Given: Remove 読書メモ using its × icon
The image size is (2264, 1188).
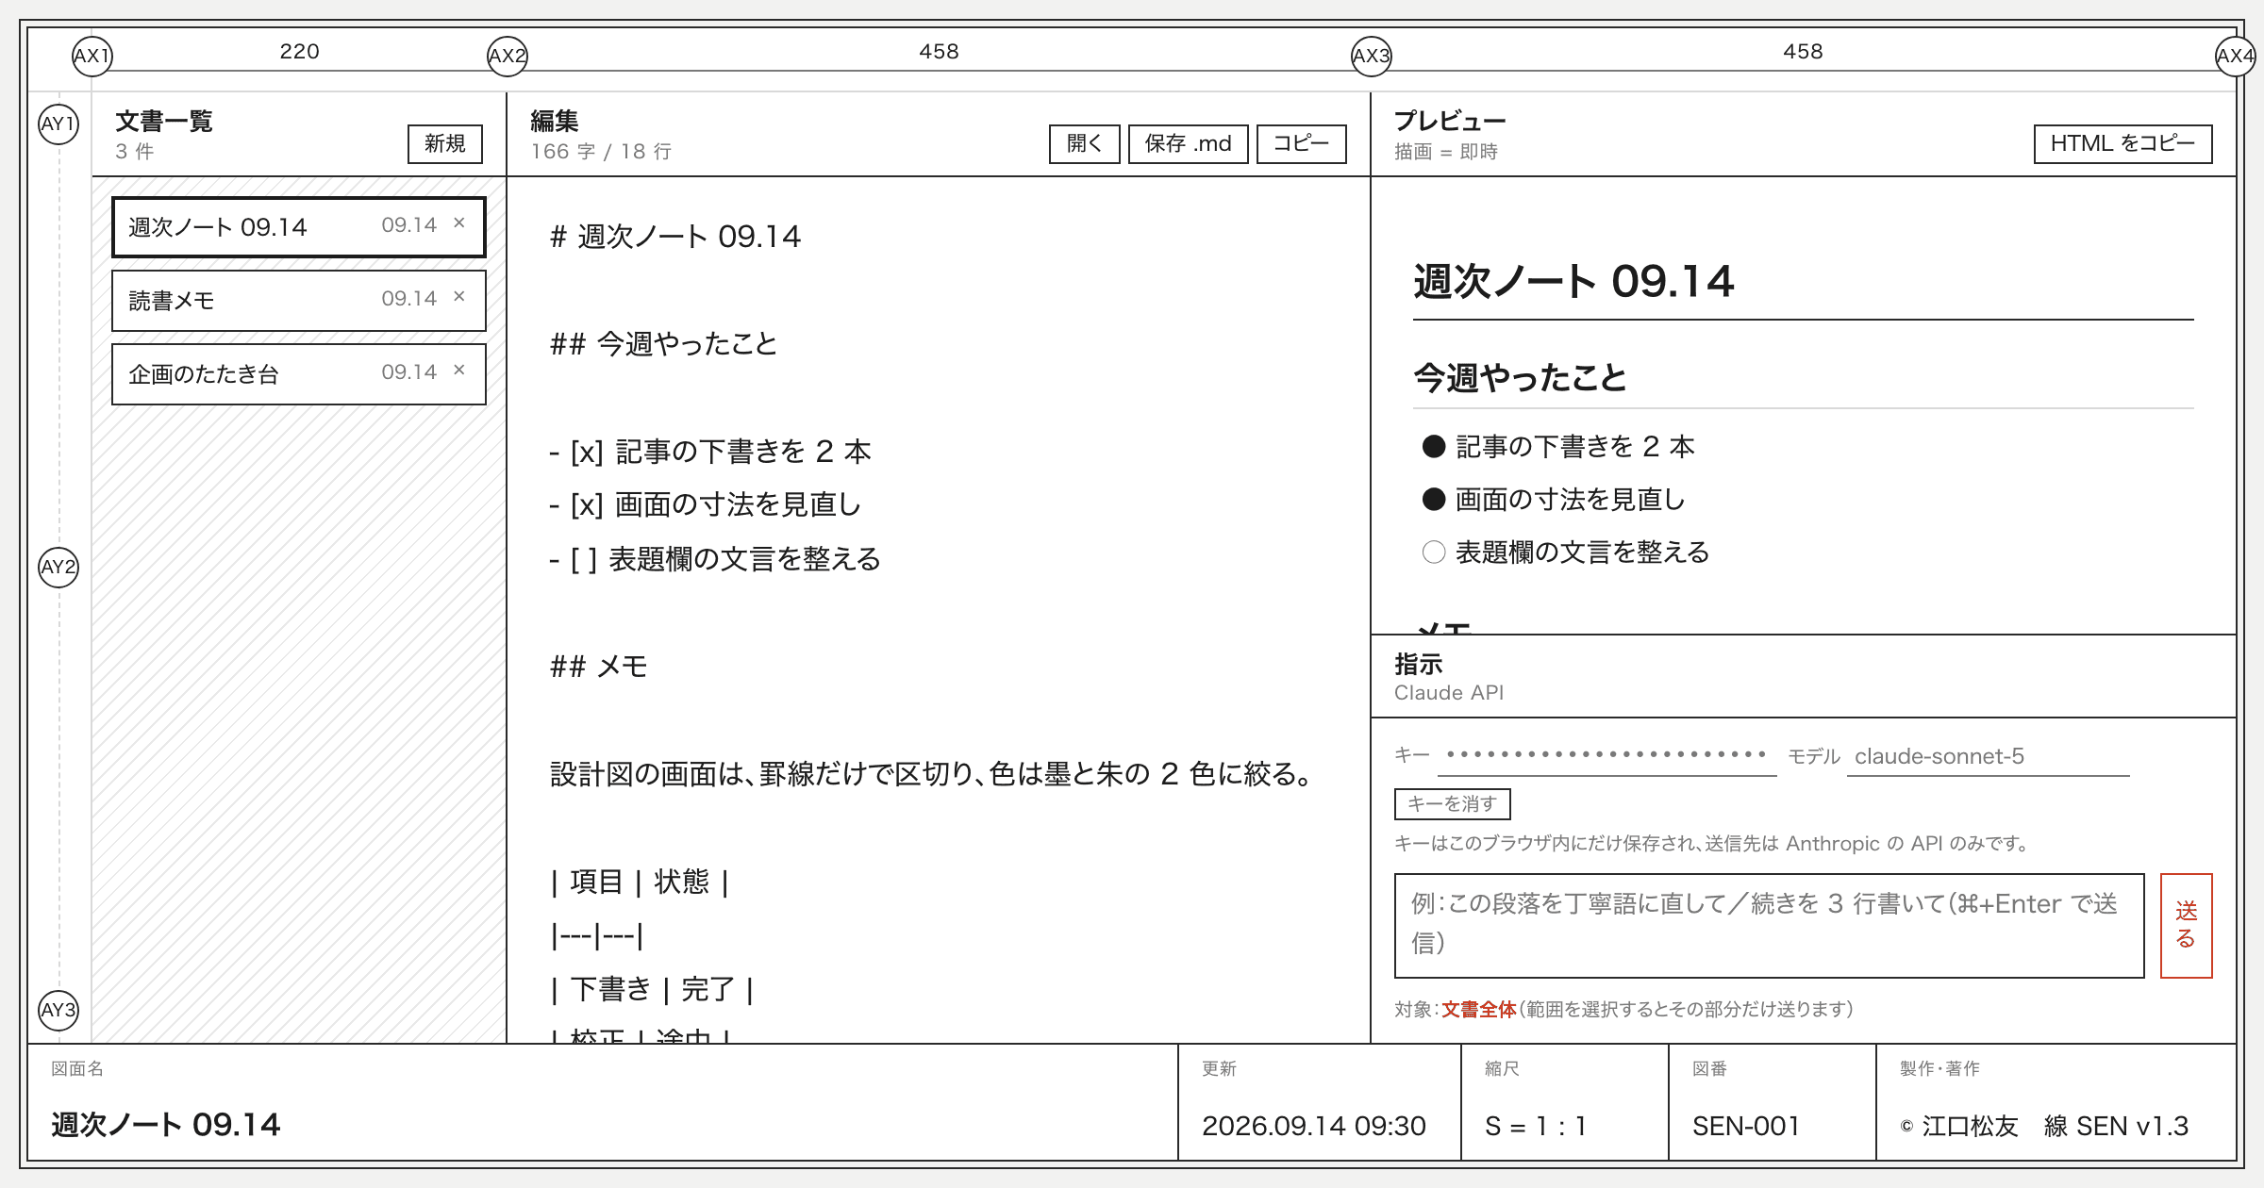Looking at the screenshot, I should (x=459, y=297).
